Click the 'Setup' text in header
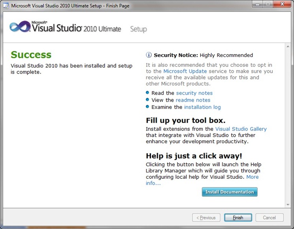Viewport: 294px width, 229px height. point(138,29)
